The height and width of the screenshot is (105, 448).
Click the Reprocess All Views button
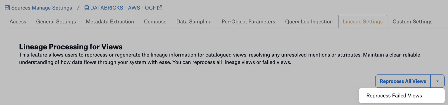[403, 81]
